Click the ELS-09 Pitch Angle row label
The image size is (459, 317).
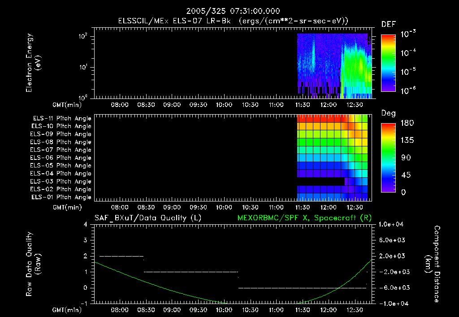[61, 134]
